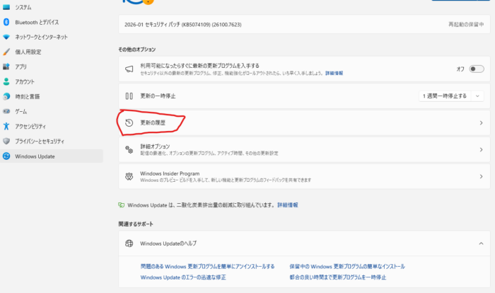Expand the 詳細オプション row chevron
495x293 pixels.
tap(481, 149)
